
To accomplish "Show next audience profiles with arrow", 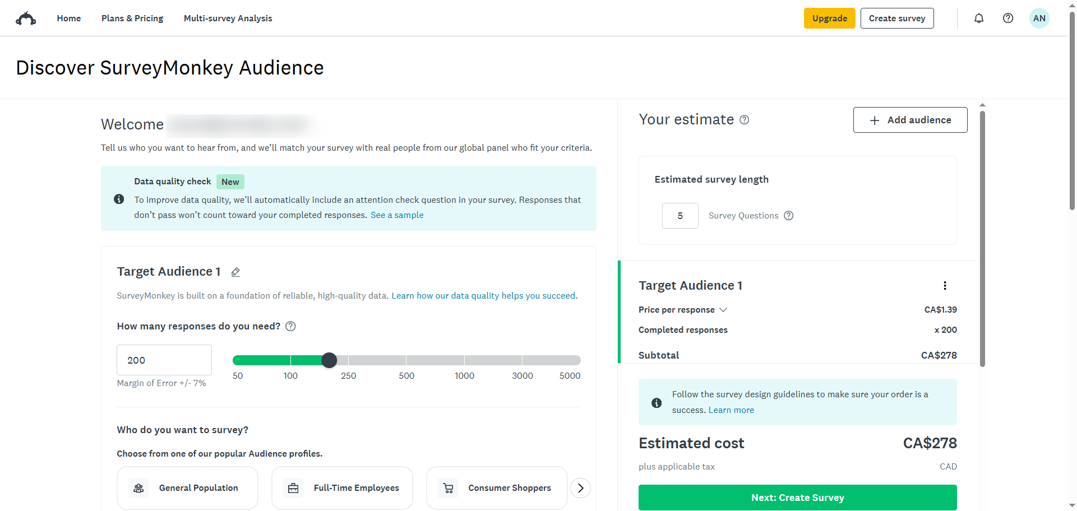I will tap(581, 488).
